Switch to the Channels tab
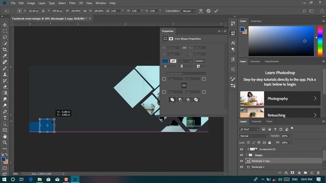 coord(256,121)
